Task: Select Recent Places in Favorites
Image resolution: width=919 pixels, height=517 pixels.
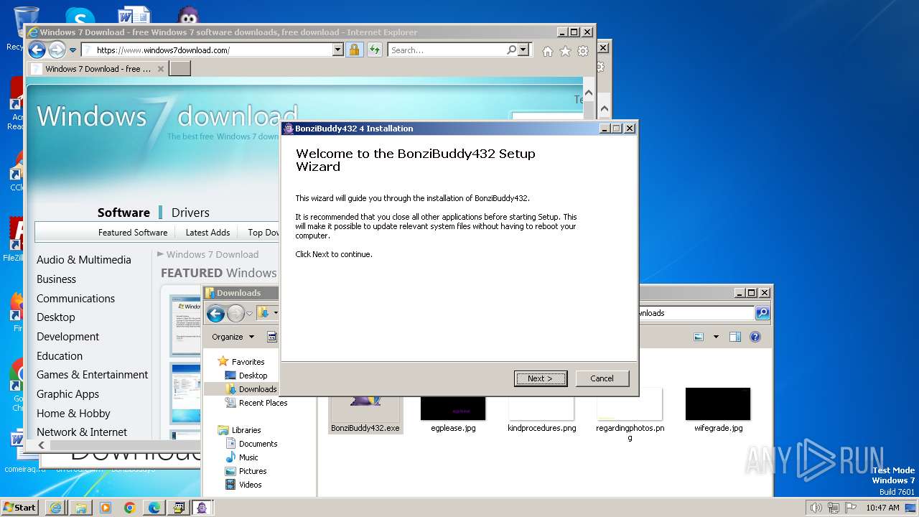Action: 263,403
